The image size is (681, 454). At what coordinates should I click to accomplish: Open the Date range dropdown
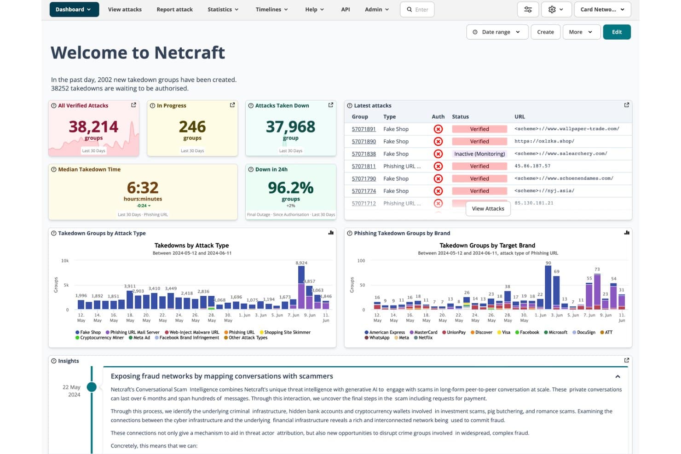click(497, 32)
